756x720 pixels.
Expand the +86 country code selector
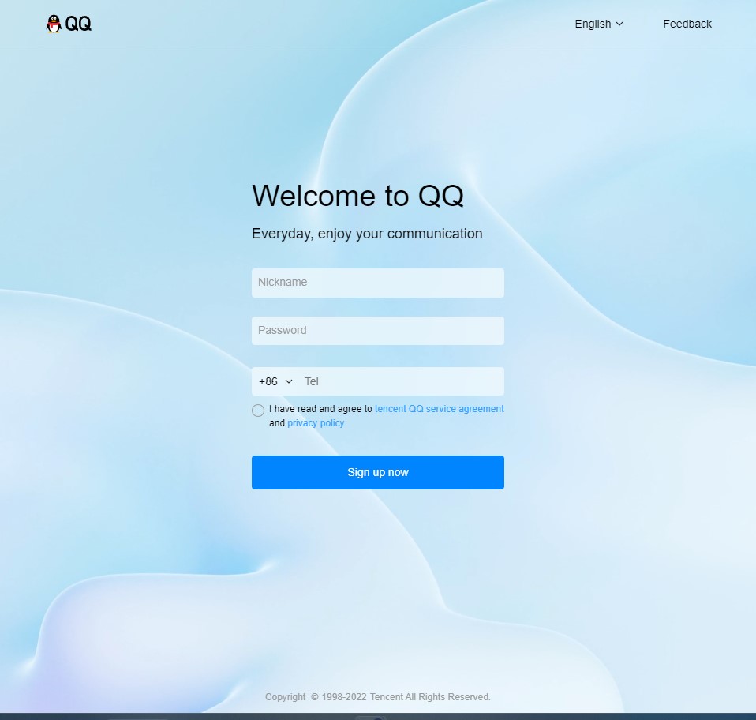(275, 381)
